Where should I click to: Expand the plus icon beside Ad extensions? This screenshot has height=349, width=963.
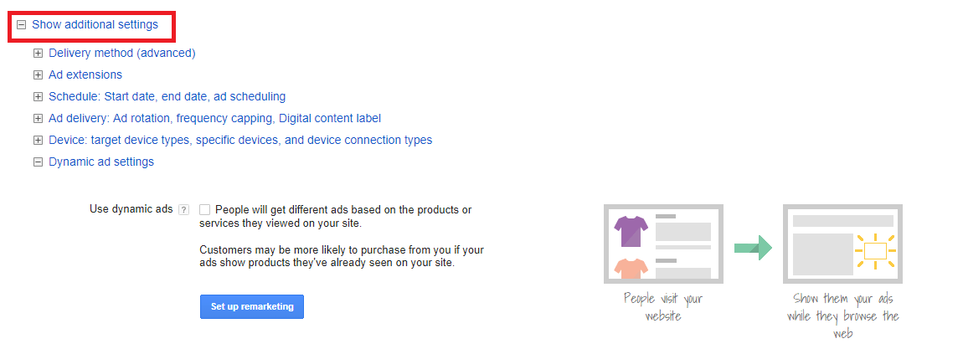pos(38,74)
